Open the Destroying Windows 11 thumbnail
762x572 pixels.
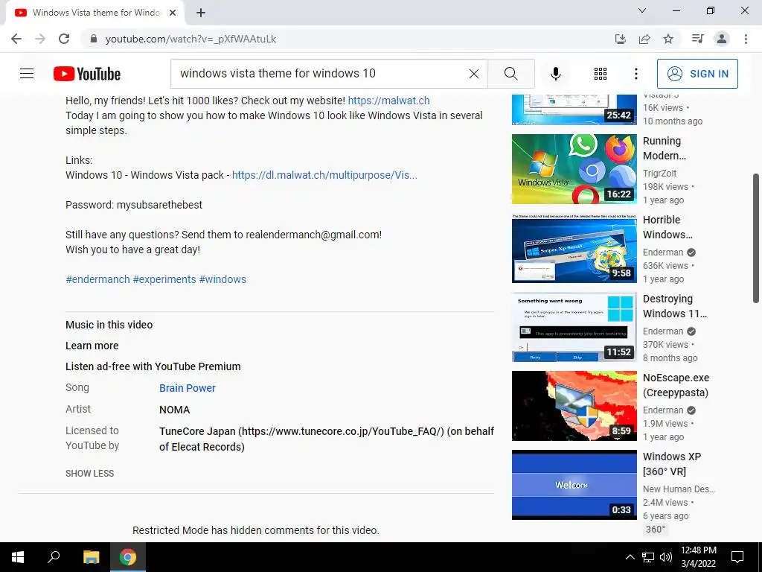[x=574, y=327]
